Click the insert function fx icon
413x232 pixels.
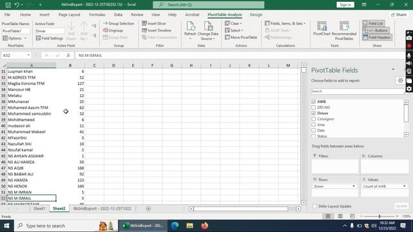click(x=68, y=55)
